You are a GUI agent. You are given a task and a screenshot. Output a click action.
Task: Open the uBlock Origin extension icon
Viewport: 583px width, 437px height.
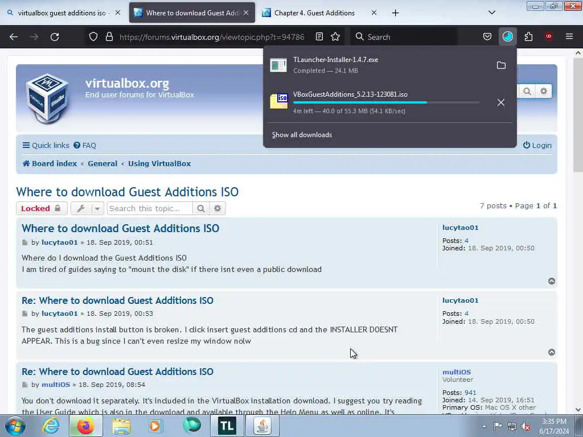(548, 36)
